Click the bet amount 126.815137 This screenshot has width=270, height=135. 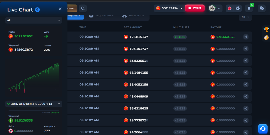click(x=139, y=37)
